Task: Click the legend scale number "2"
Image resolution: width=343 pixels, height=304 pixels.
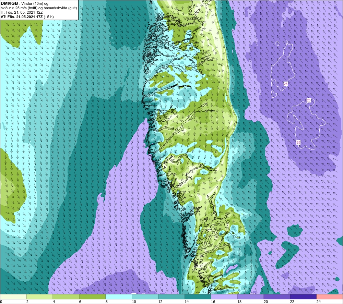Action: click(x=27, y=302)
